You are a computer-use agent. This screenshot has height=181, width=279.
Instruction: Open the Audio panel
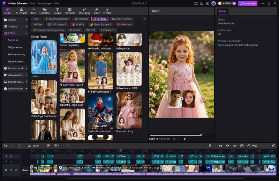(x=57, y=11)
